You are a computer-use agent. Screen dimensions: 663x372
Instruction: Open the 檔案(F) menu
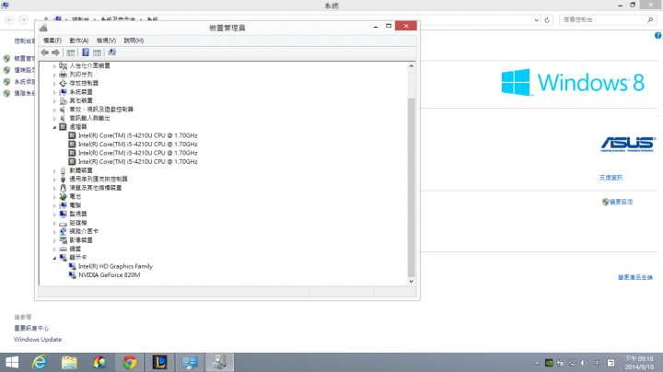(x=52, y=41)
